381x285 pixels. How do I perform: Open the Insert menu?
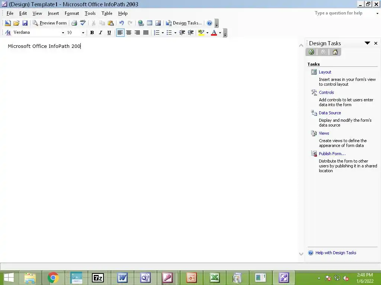pyautogui.click(x=53, y=13)
